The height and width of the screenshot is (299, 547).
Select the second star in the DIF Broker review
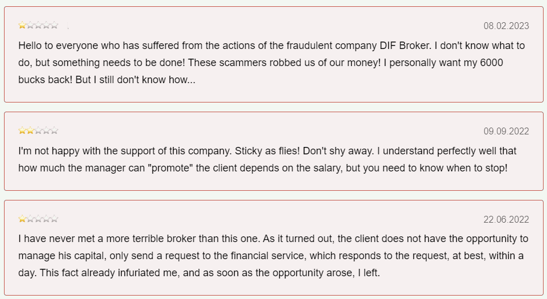pos(30,25)
